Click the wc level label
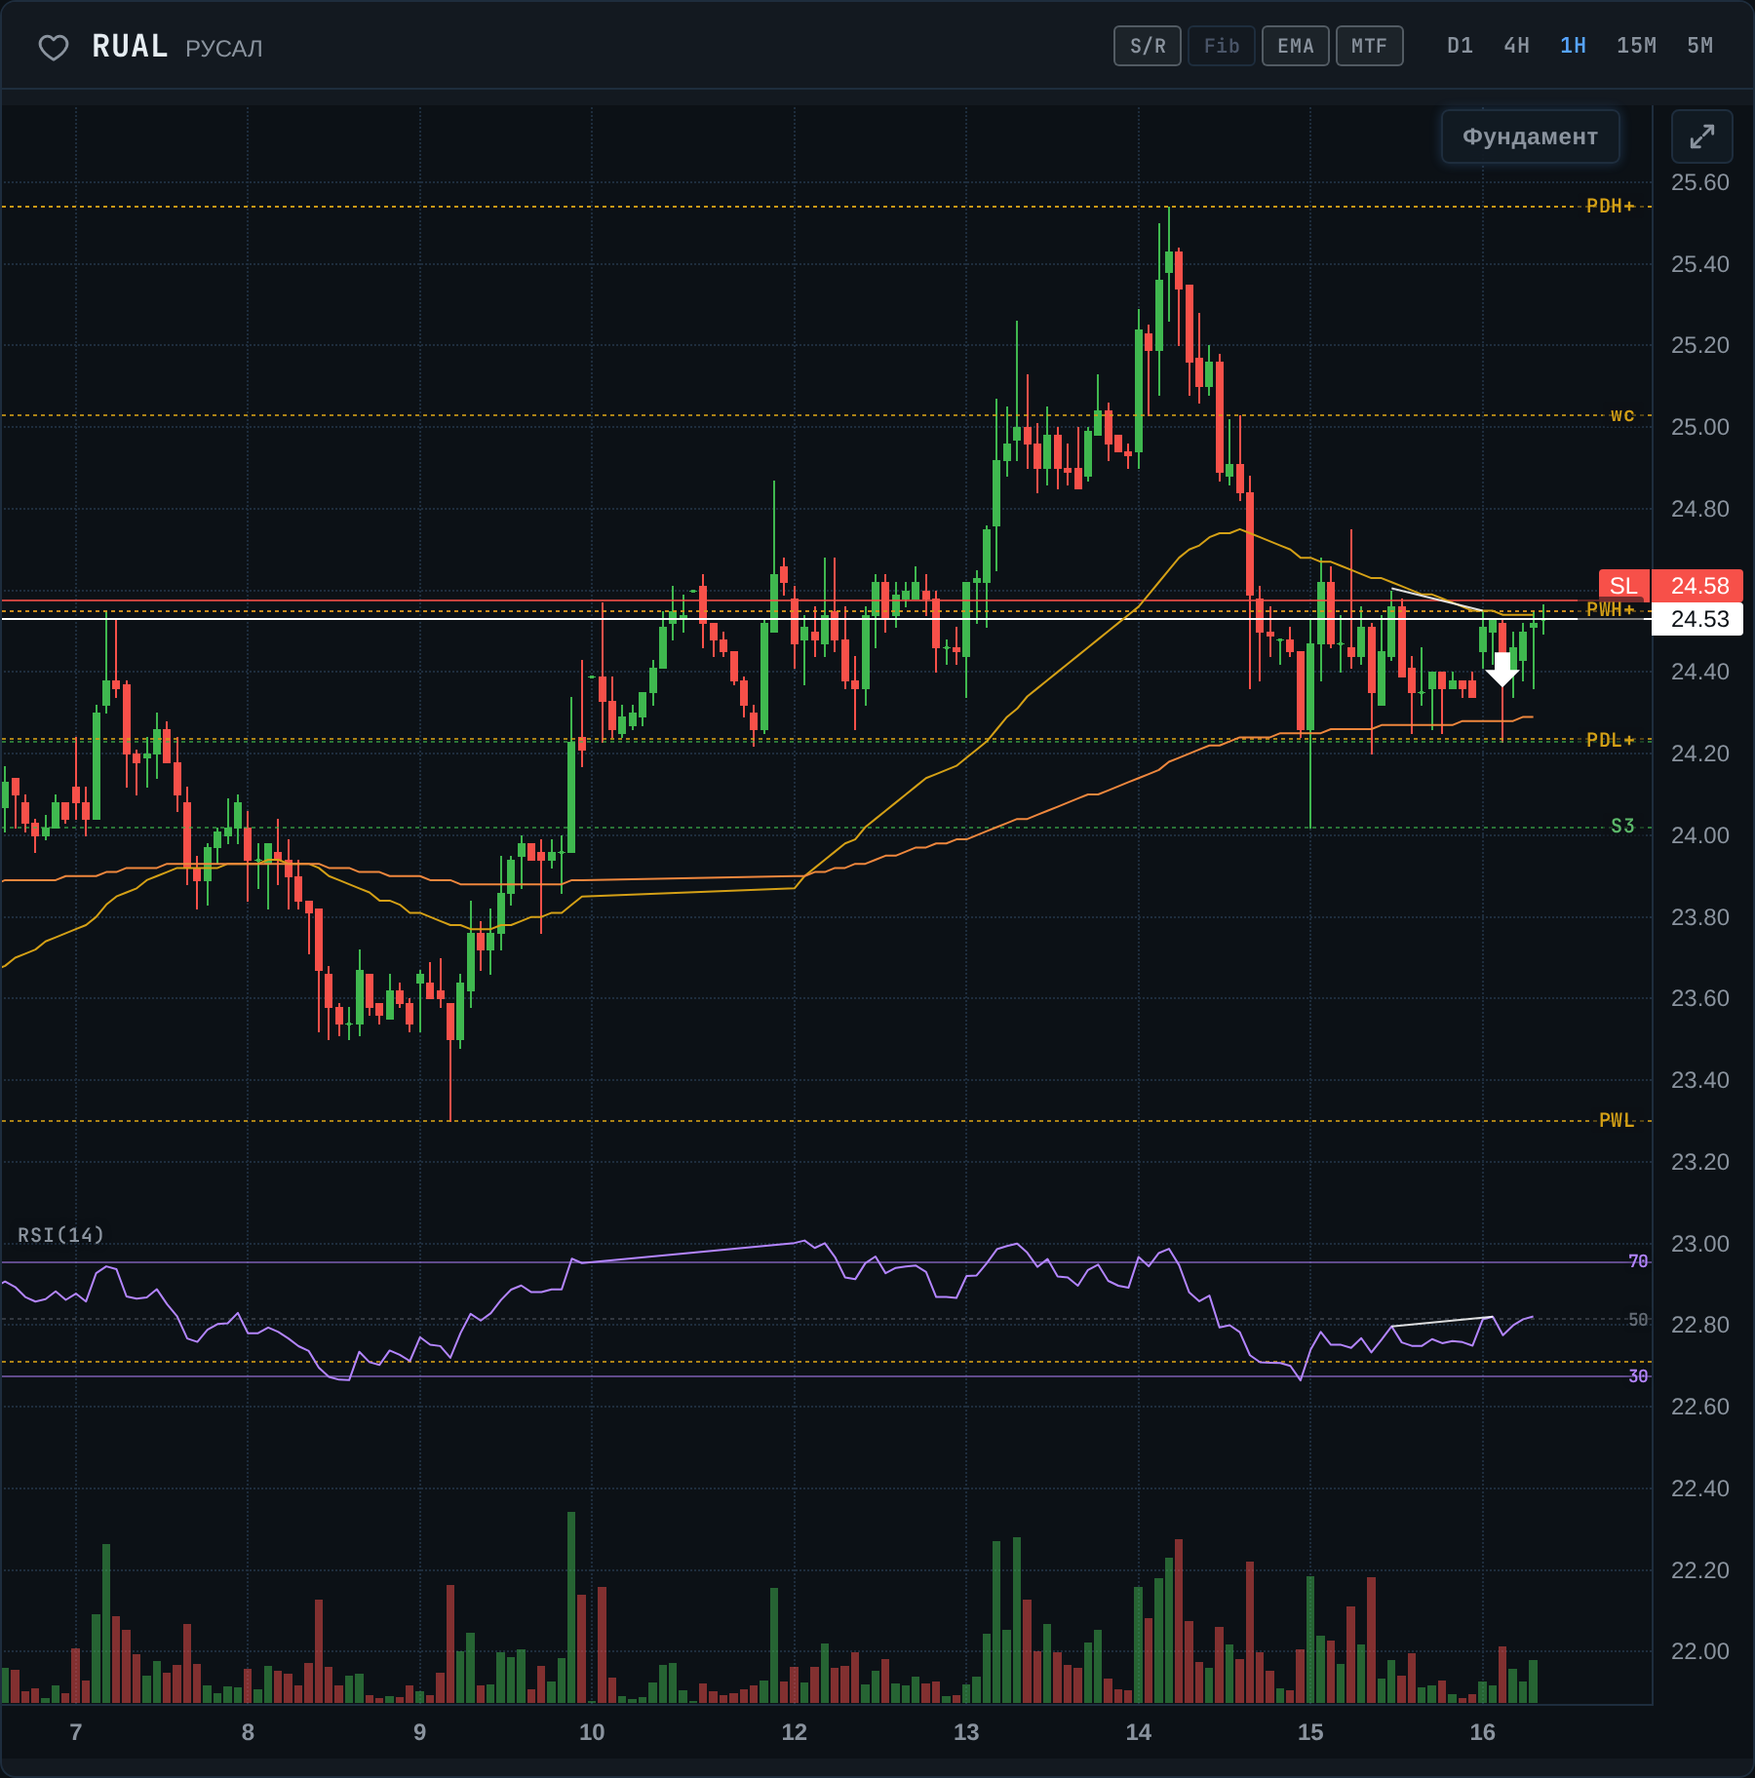The height and width of the screenshot is (1778, 1755). click(x=1622, y=415)
